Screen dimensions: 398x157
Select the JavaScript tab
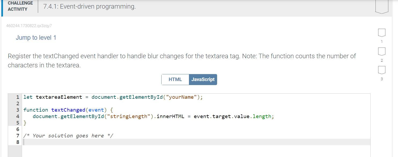pos(203,79)
